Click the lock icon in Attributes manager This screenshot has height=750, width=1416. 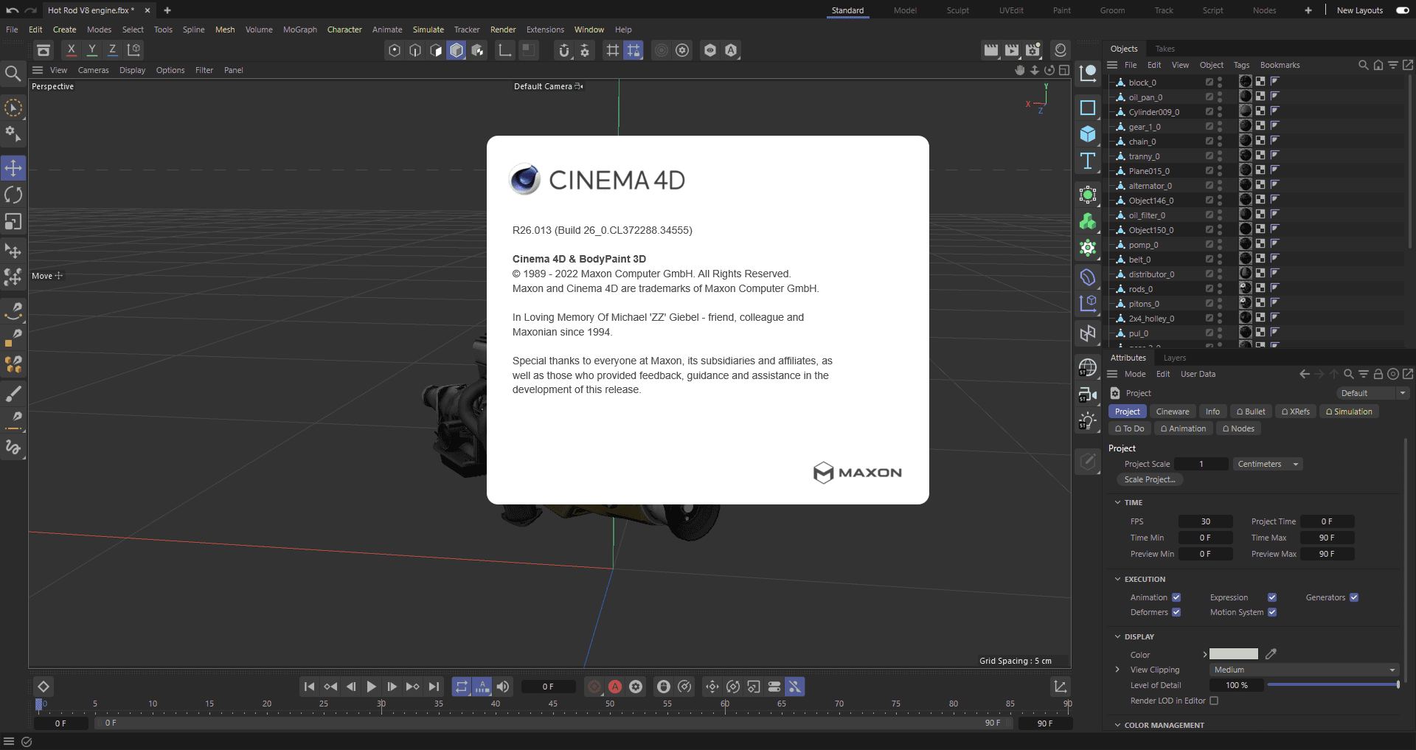1378,374
